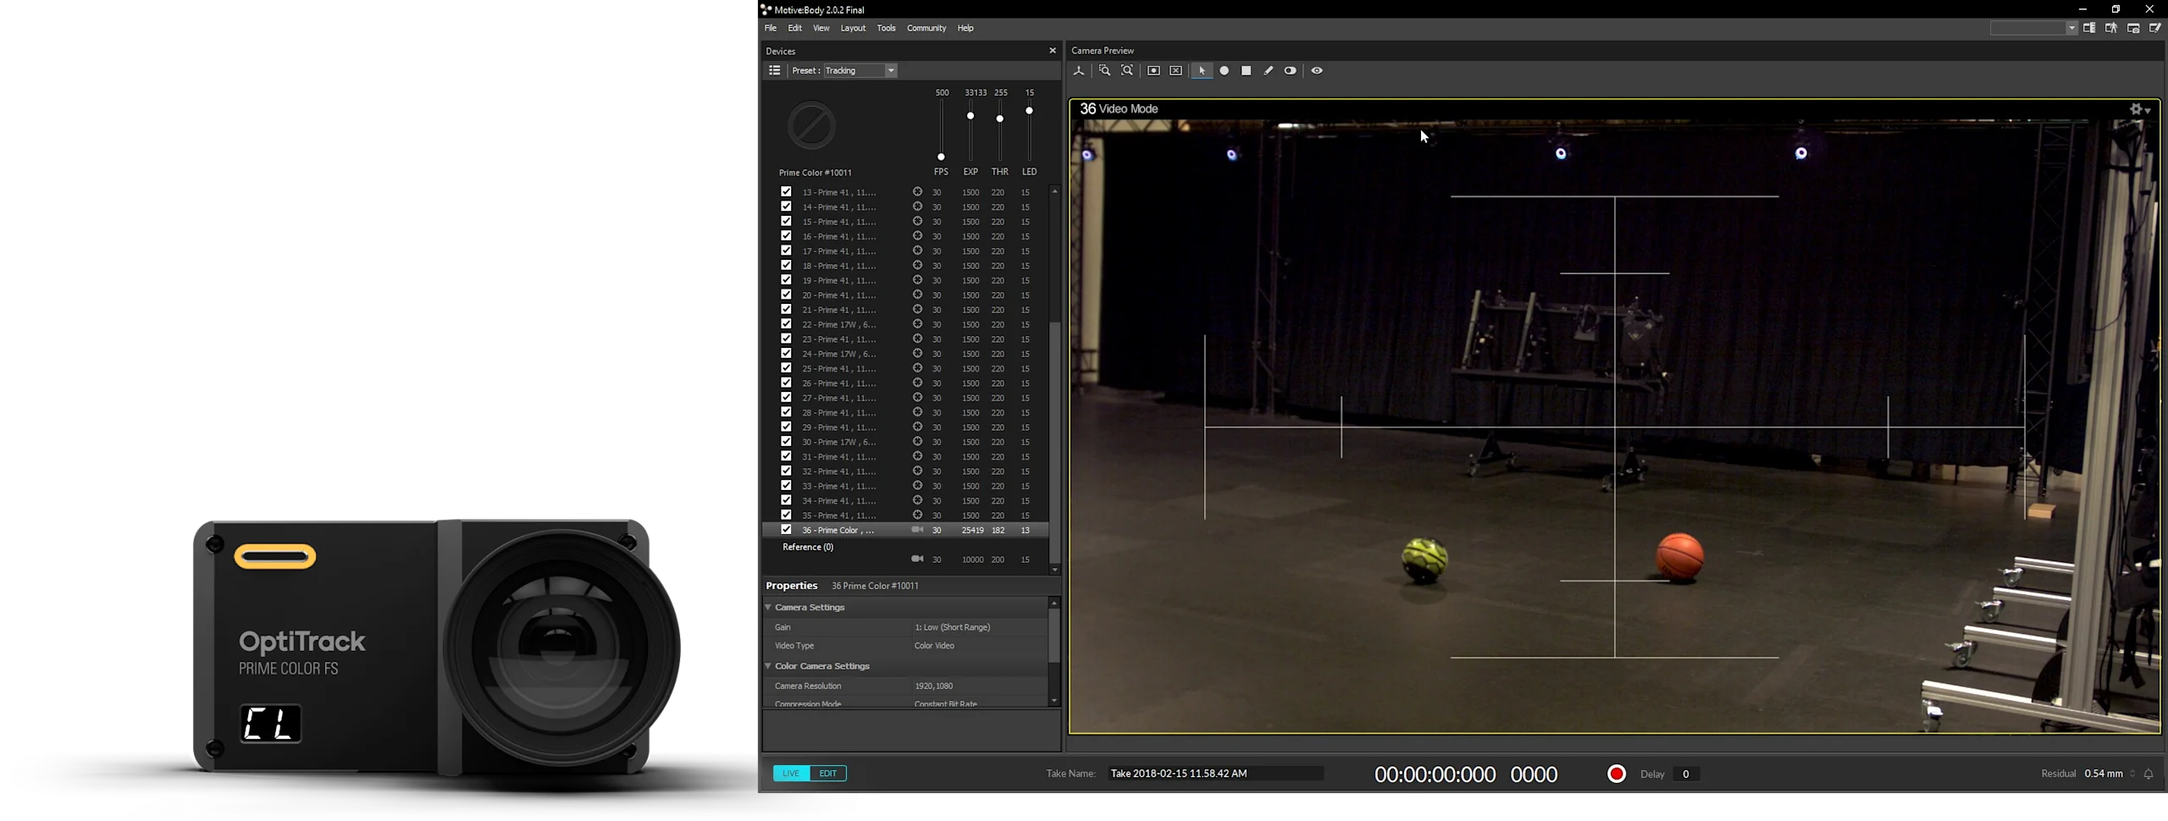
Task: Open the Community menu
Action: pyautogui.click(x=926, y=28)
